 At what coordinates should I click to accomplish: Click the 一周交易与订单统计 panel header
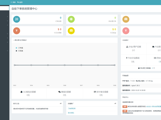point(20,40)
